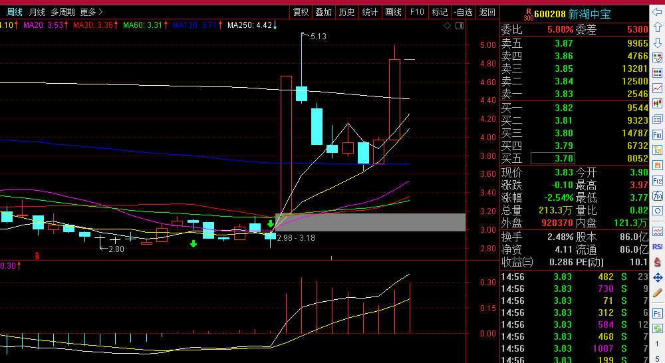Click the 标记 mark button
665x363 pixels.
pos(440,12)
